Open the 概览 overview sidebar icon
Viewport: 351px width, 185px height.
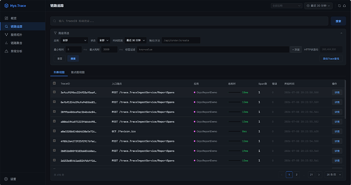pyautogui.click(x=6, y=18)
